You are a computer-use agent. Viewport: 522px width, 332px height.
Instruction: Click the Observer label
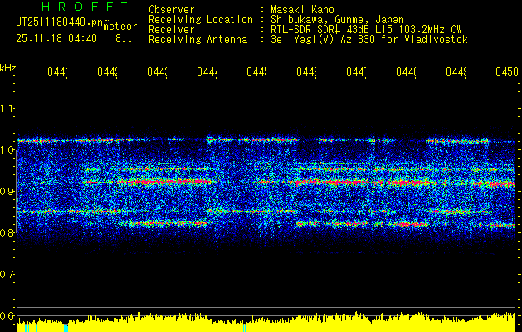(172, 9)
